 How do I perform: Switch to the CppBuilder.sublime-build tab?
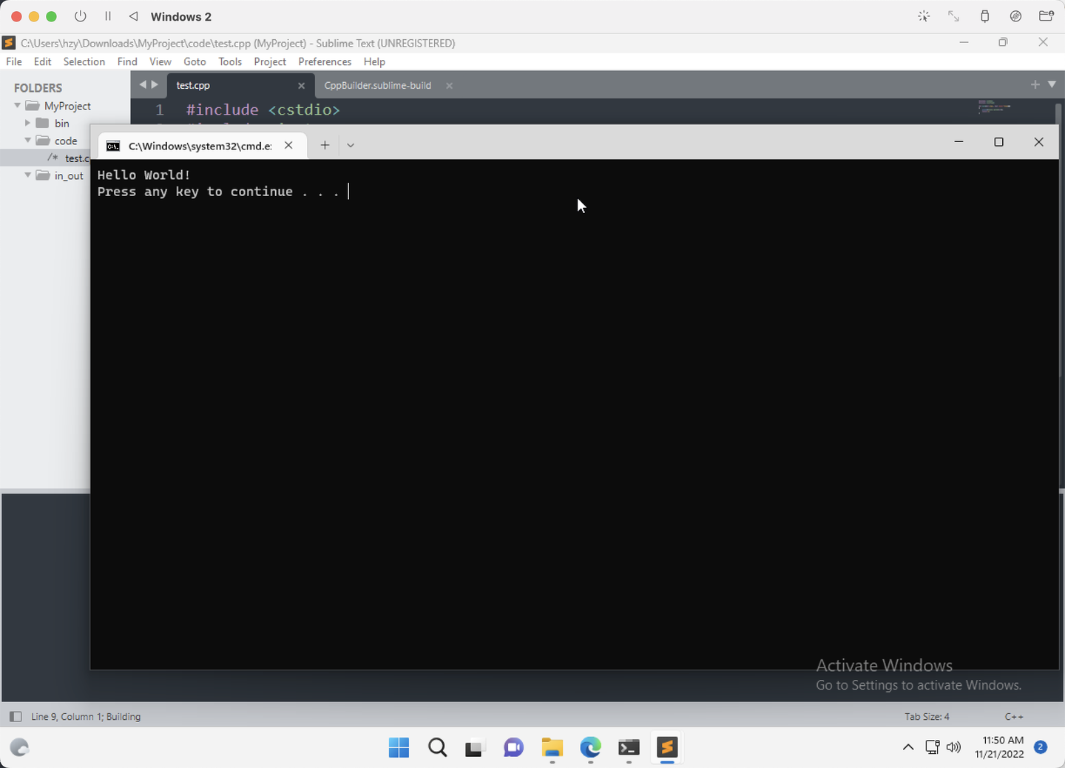pyautogui.click(x=377, y=85)
